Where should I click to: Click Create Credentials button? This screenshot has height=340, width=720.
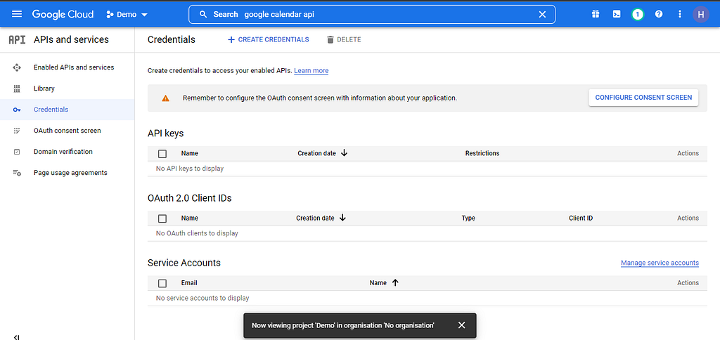tap(268, 39)
